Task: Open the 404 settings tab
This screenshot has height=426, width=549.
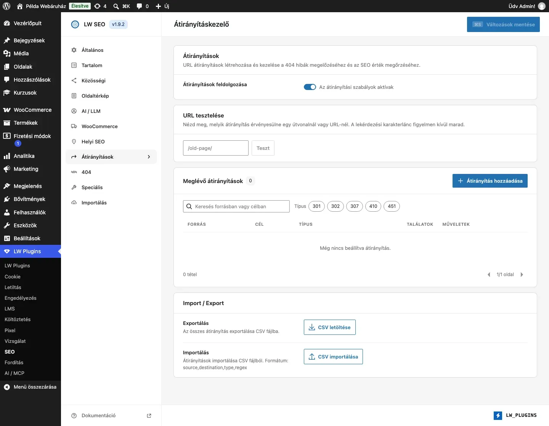Action: (x=111, y=172)
